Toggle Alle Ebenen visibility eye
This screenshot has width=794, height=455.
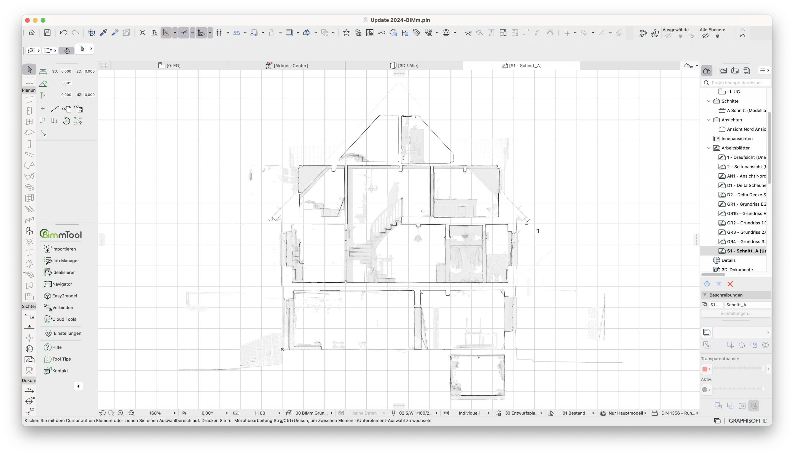coord(705,36)
